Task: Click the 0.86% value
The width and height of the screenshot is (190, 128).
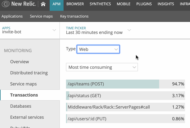Action: tap(178, 119)
